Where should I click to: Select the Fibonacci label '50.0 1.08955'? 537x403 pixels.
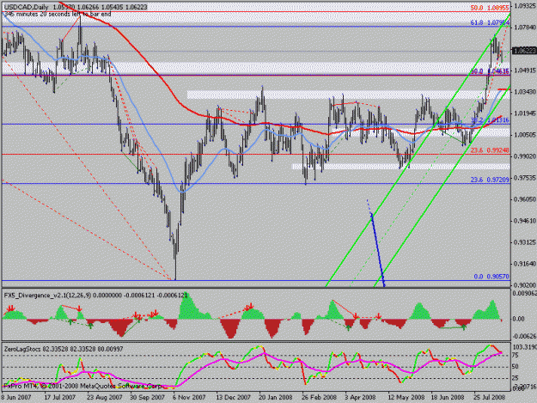pyautogui.click(x=490, y=8)
